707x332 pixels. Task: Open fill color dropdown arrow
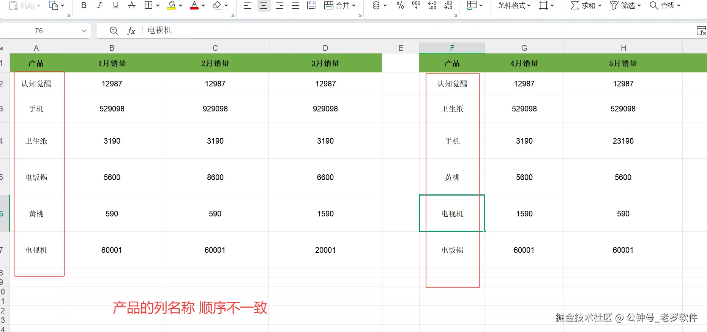coord(180,6)
